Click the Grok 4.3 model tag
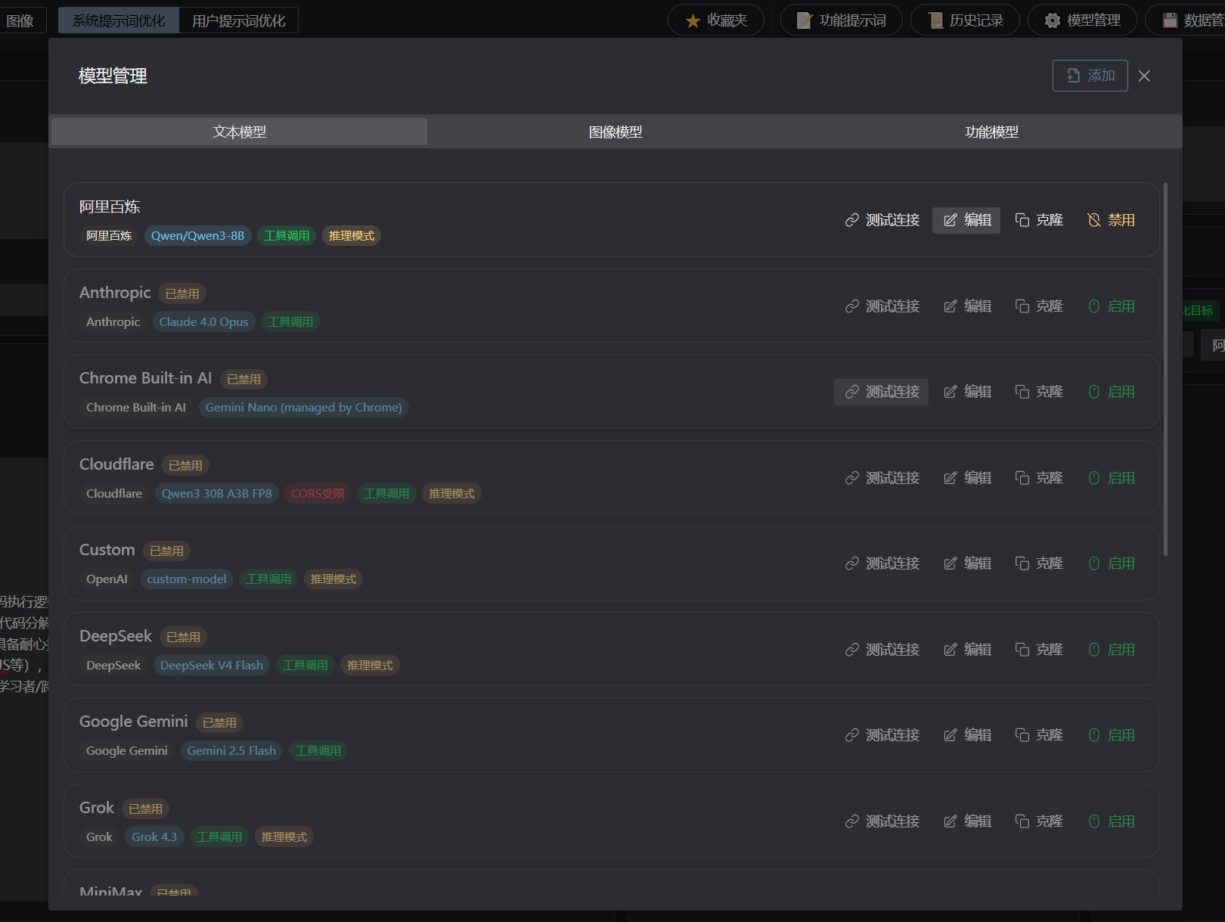Image resolution: width=1225 pixels, height=922 pixels. (154, 837)
